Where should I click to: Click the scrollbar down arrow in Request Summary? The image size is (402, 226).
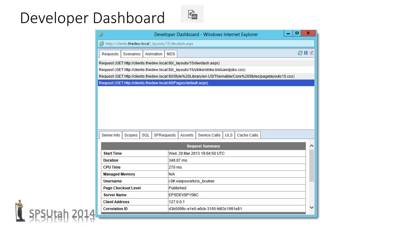[x=312, y=208]
